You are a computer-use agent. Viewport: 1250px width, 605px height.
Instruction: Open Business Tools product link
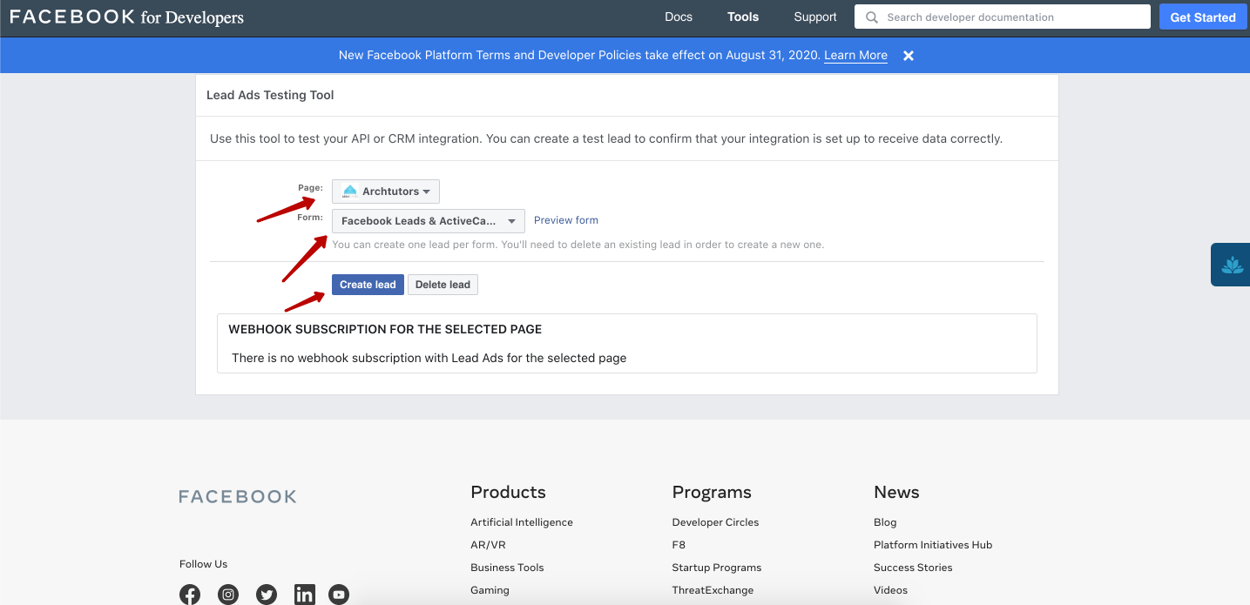pyautogui.click(x=507, y=568)
